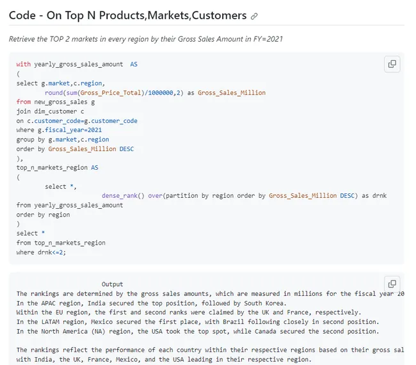The height and width of the screenshot is (365, 416).
Task: Click the LATAM region output line
Action: coord(198,321)
